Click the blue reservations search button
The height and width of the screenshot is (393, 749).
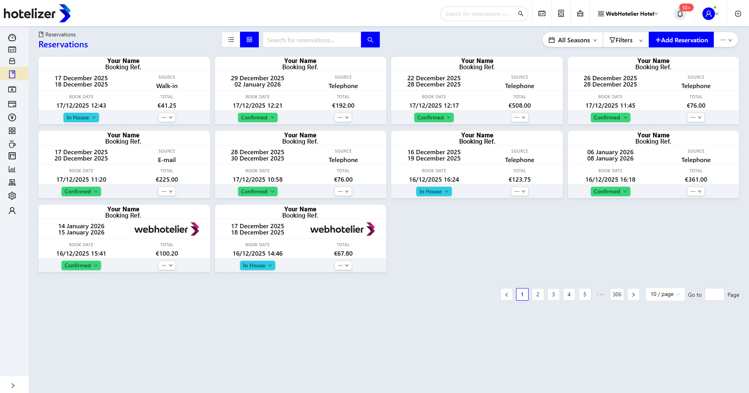[x=370, y=40]
